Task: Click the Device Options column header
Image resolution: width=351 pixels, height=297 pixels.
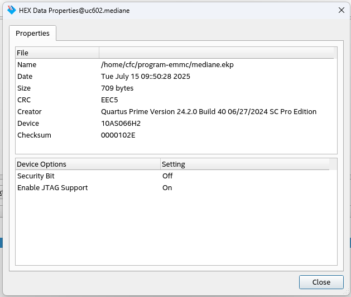Action: 87,164
